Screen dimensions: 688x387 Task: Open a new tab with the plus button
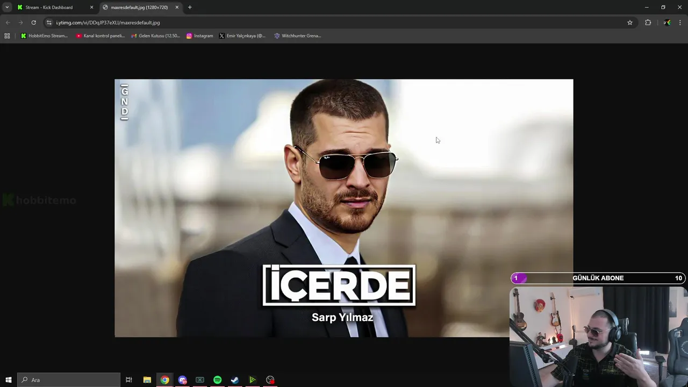[190, 8]
